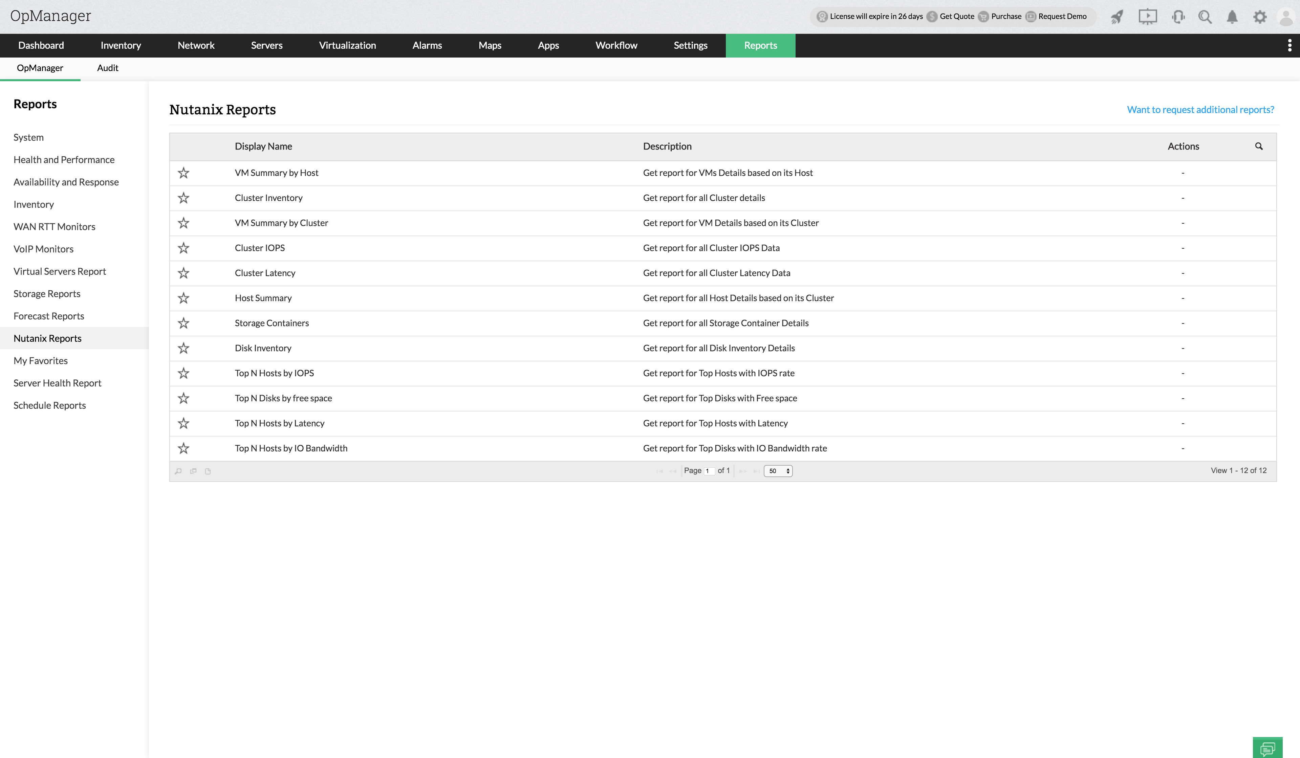
Task: Click the rocket quick-start icon
Action: (1117, 17)
